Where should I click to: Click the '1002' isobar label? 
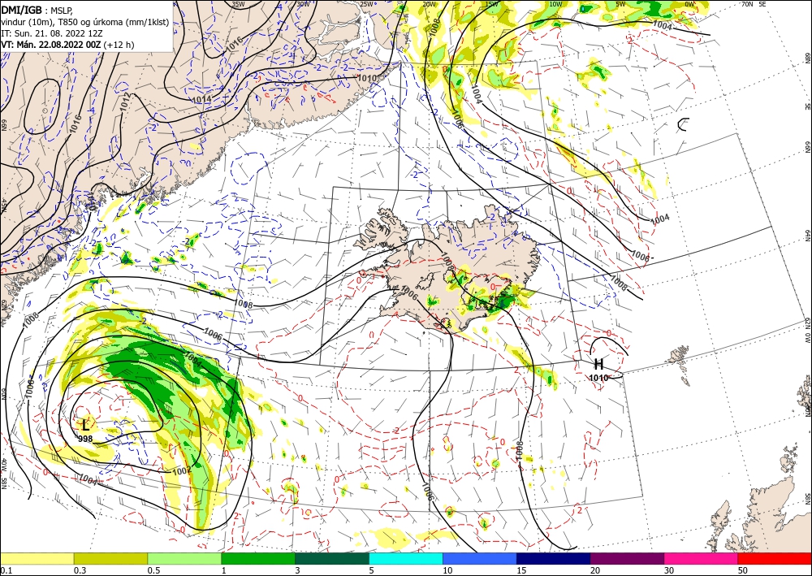point(181,471)
